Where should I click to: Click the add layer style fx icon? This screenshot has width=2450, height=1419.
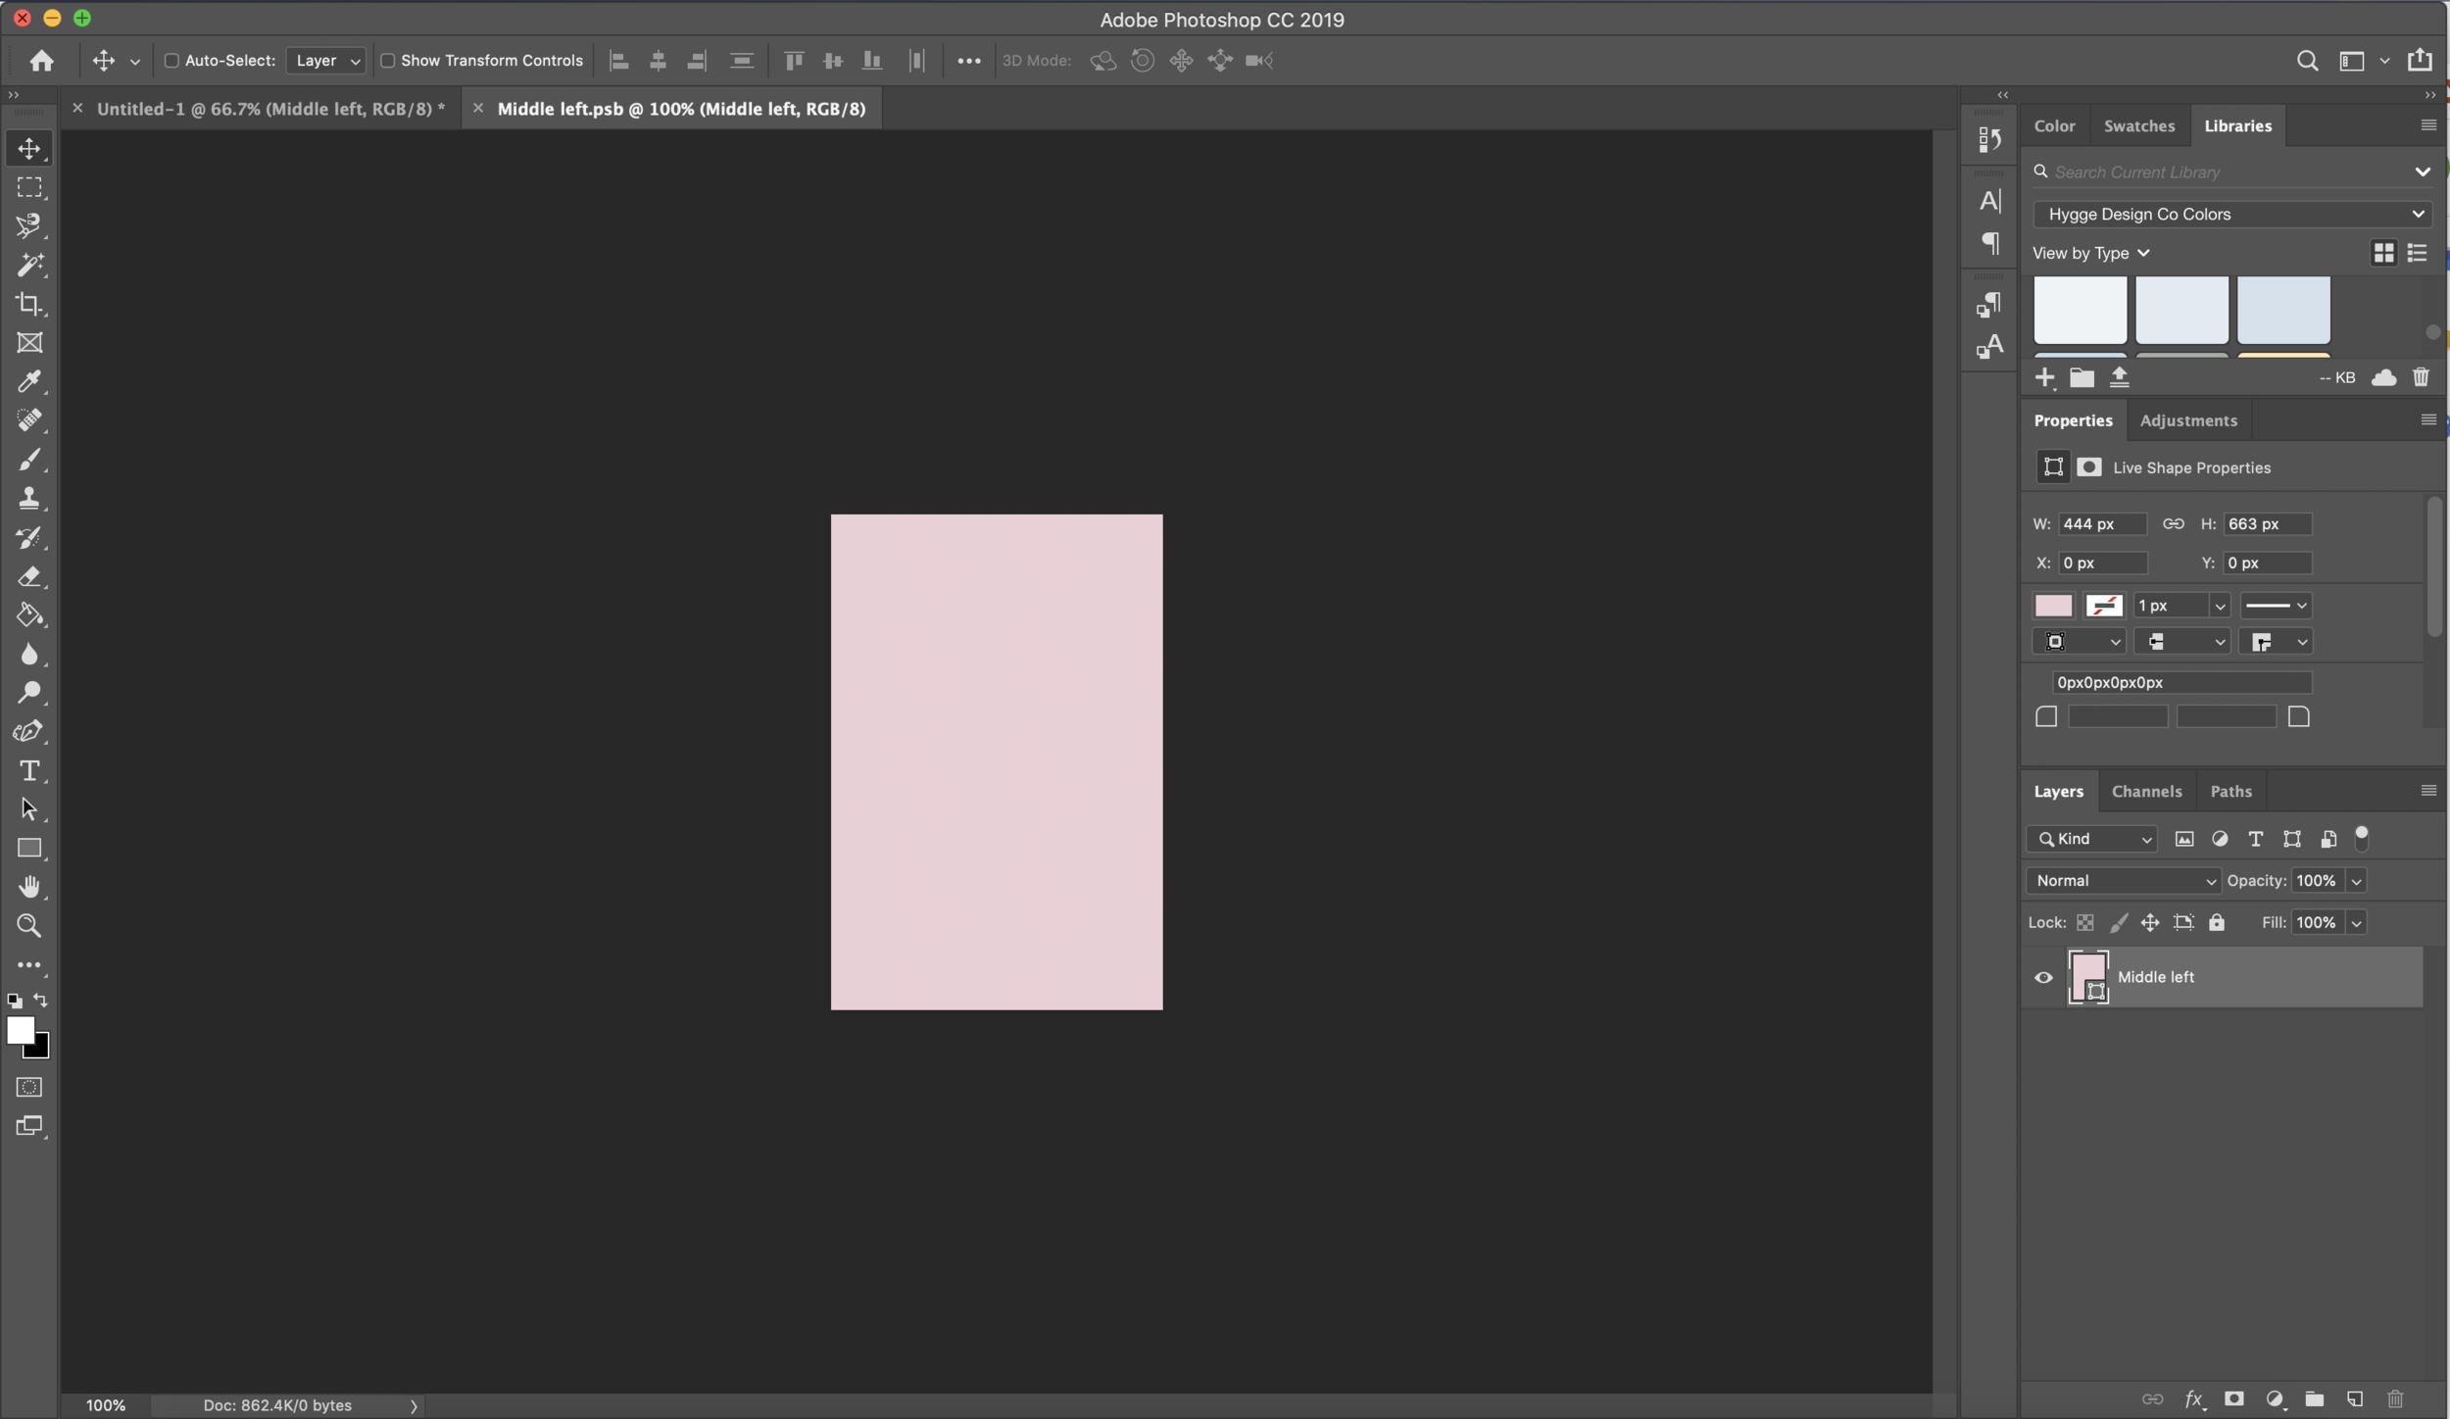pyautogui.click(x=2193, y=1399)
